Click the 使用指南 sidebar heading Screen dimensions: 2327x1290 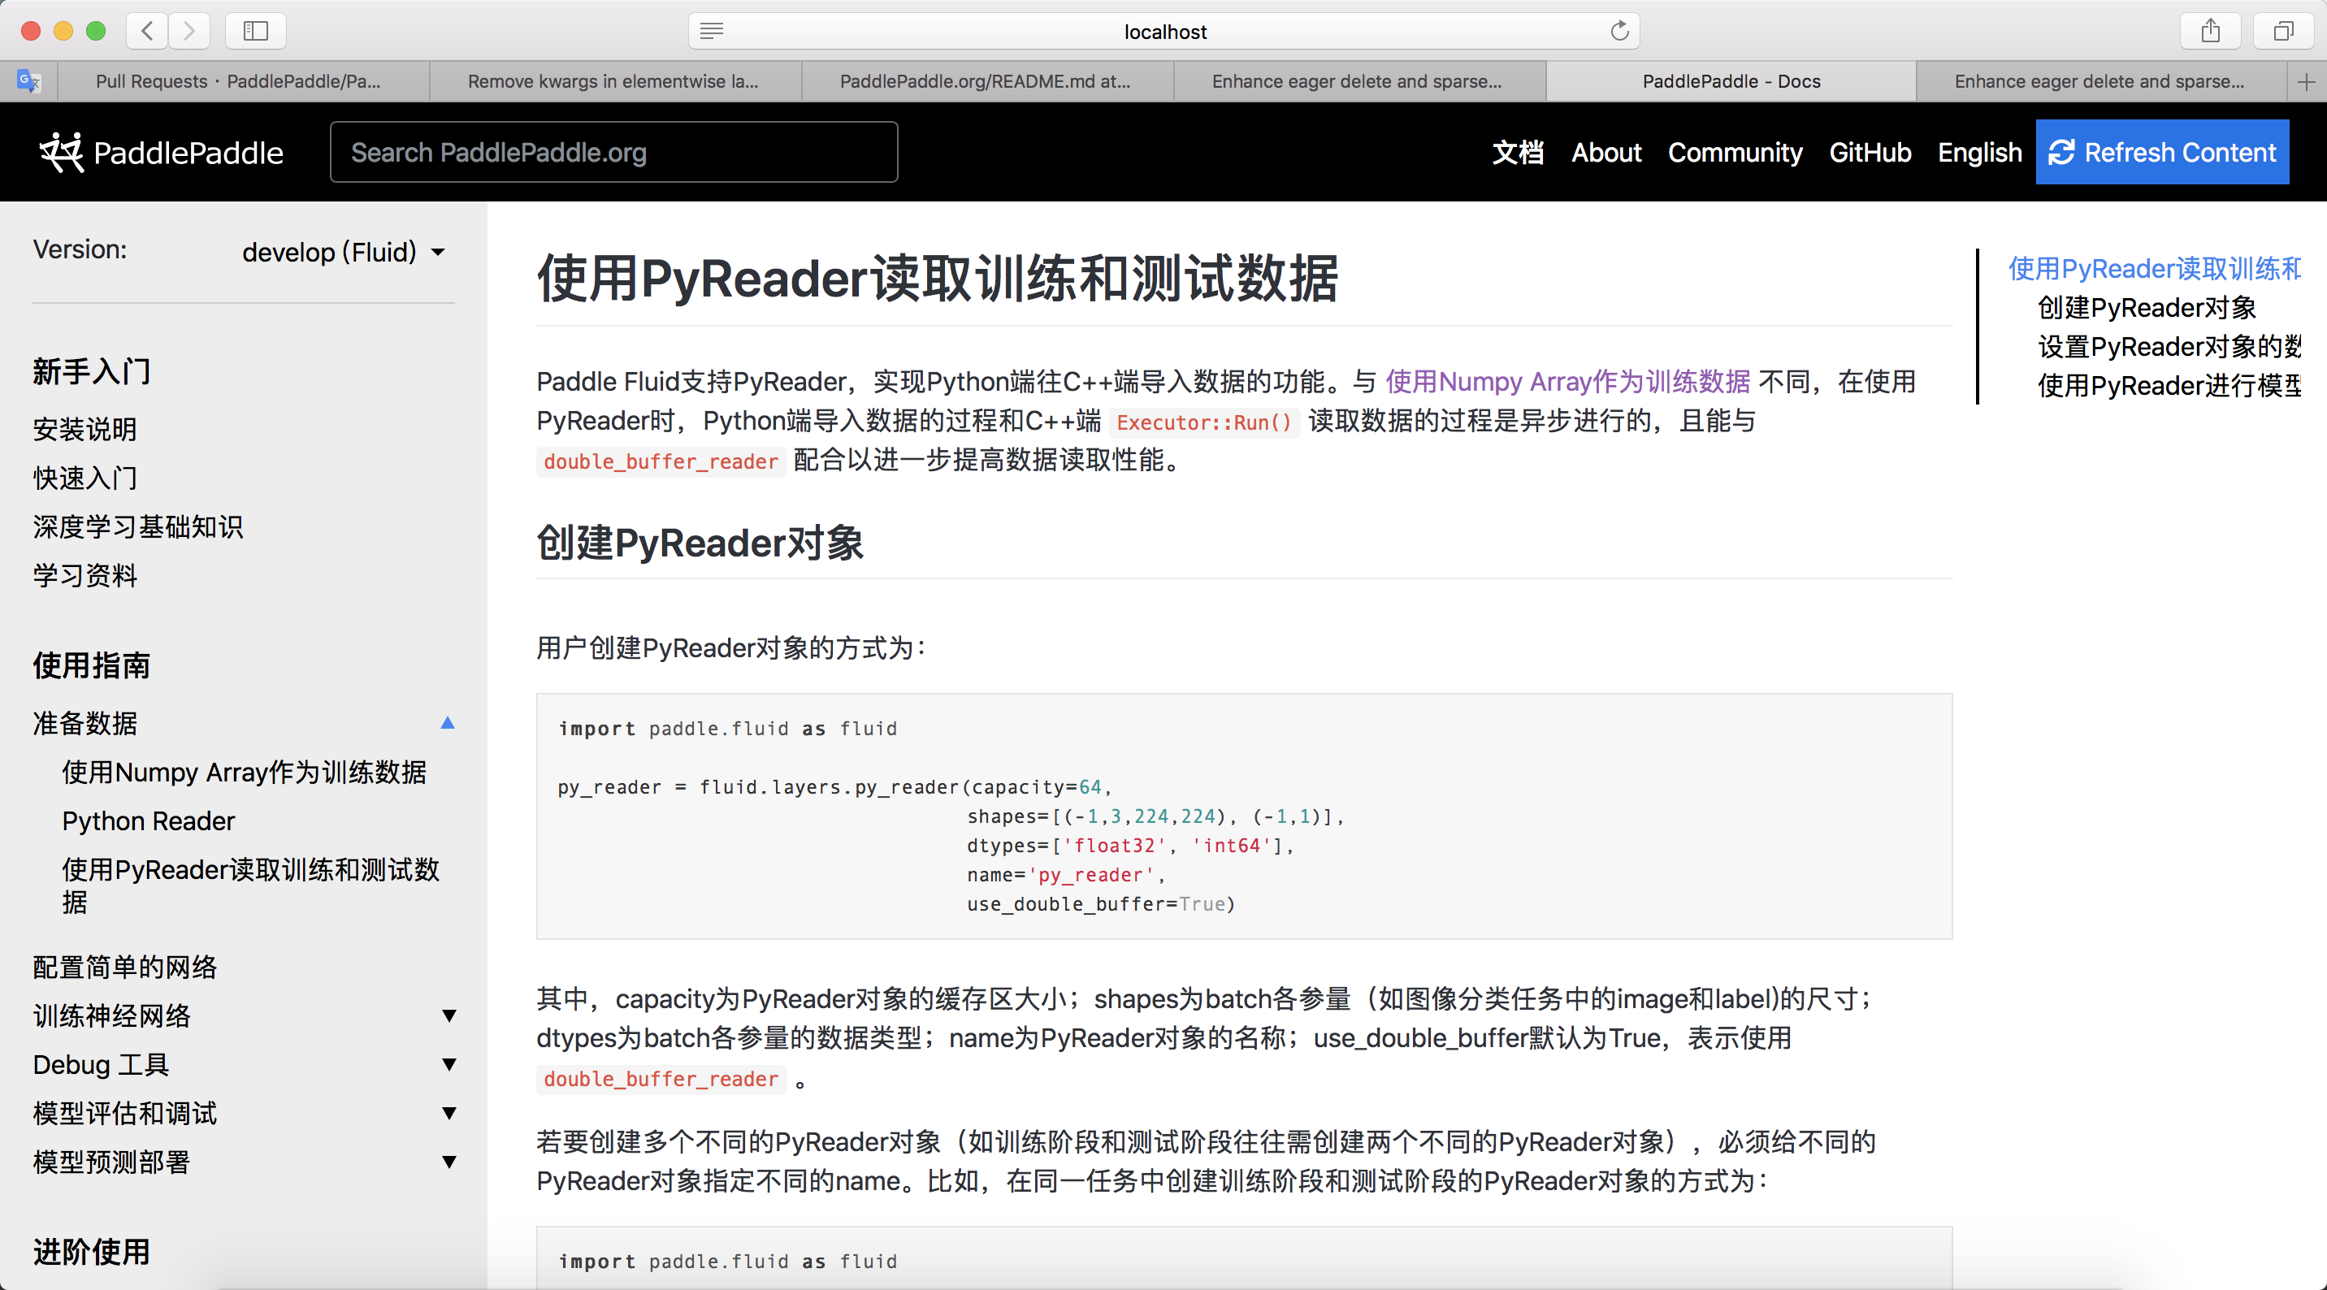(91, 666)
